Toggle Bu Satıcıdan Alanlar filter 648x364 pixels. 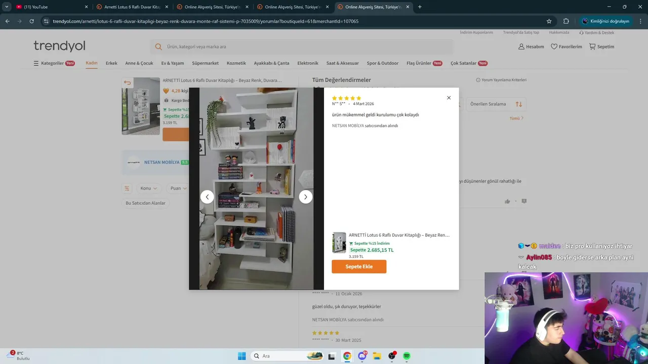(x=145, y=203)
